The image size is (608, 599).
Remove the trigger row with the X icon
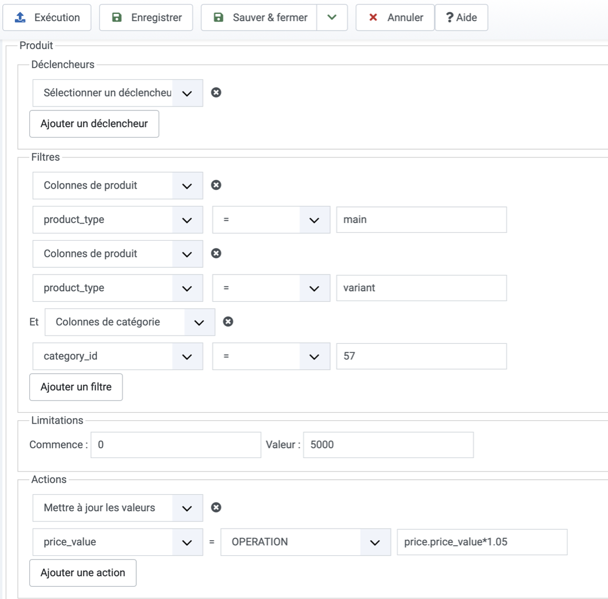tap(217, 93)
